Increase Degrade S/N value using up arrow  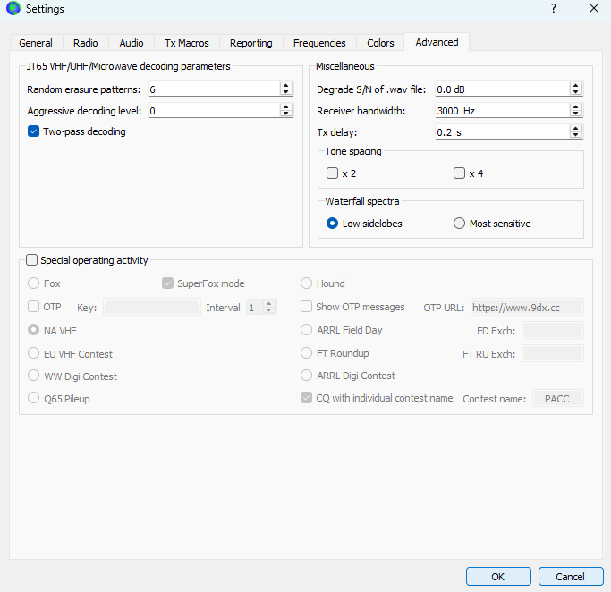point(576,85)
